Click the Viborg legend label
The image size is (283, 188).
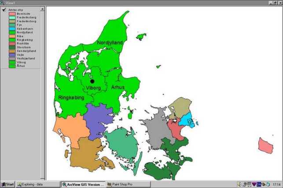(x=21, y=62)
